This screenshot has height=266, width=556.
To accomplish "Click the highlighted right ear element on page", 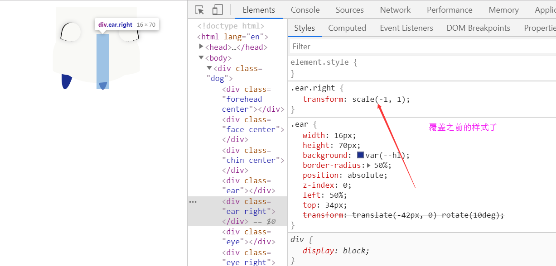I will point(103,61).
